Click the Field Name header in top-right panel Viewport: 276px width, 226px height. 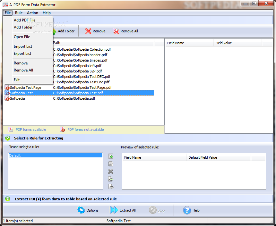tap(189, 43)
